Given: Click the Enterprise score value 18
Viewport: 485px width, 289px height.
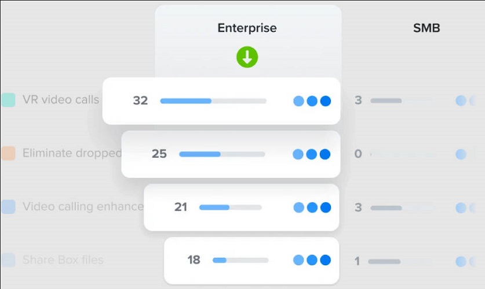Looking at the screenshot, I should click(x=194, y=260).
